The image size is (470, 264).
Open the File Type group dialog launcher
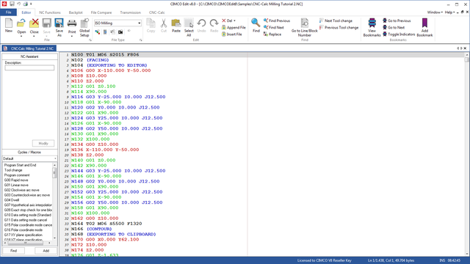coord(140,40)
